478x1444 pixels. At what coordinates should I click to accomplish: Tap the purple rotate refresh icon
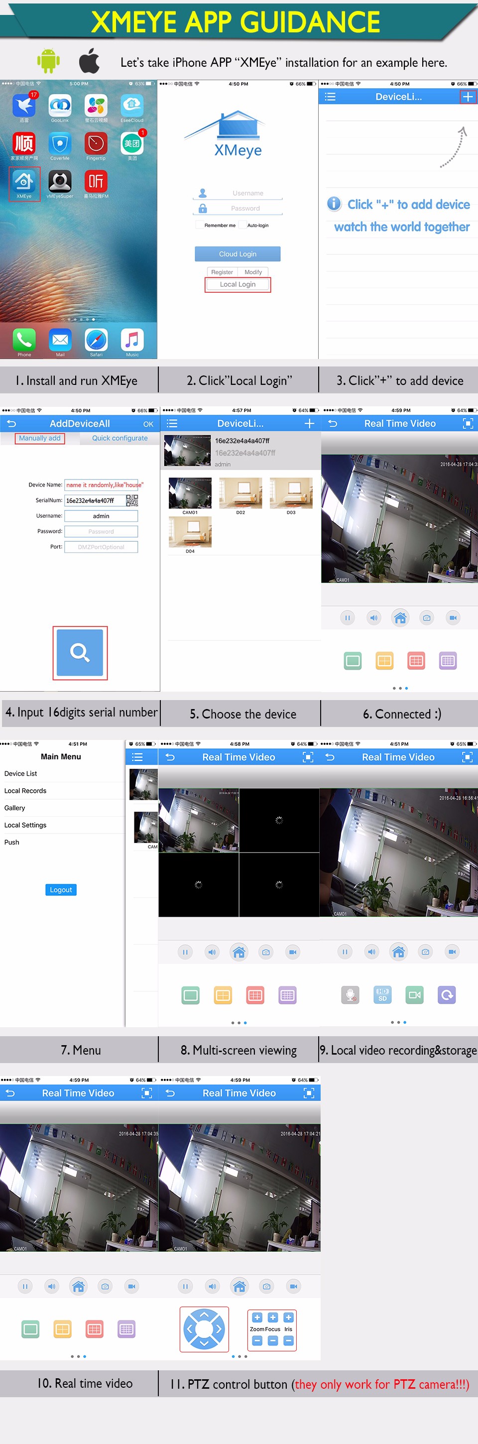(x=447, y=995)
